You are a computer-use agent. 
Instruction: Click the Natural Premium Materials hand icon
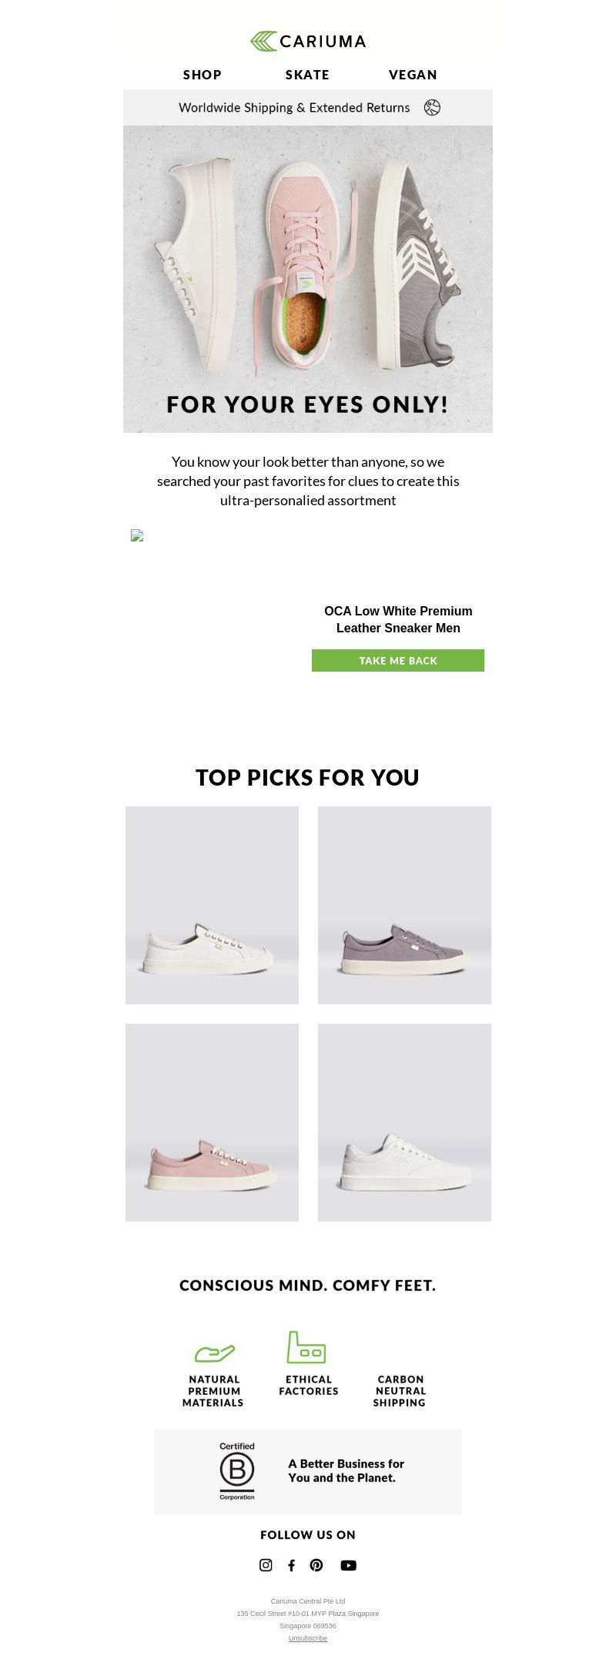[214, 1353]
